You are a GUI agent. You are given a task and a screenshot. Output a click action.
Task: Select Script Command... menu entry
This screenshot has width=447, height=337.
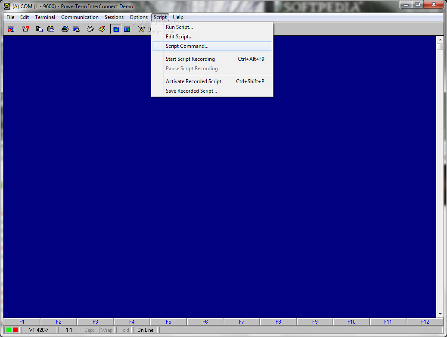tap(212, 46)
